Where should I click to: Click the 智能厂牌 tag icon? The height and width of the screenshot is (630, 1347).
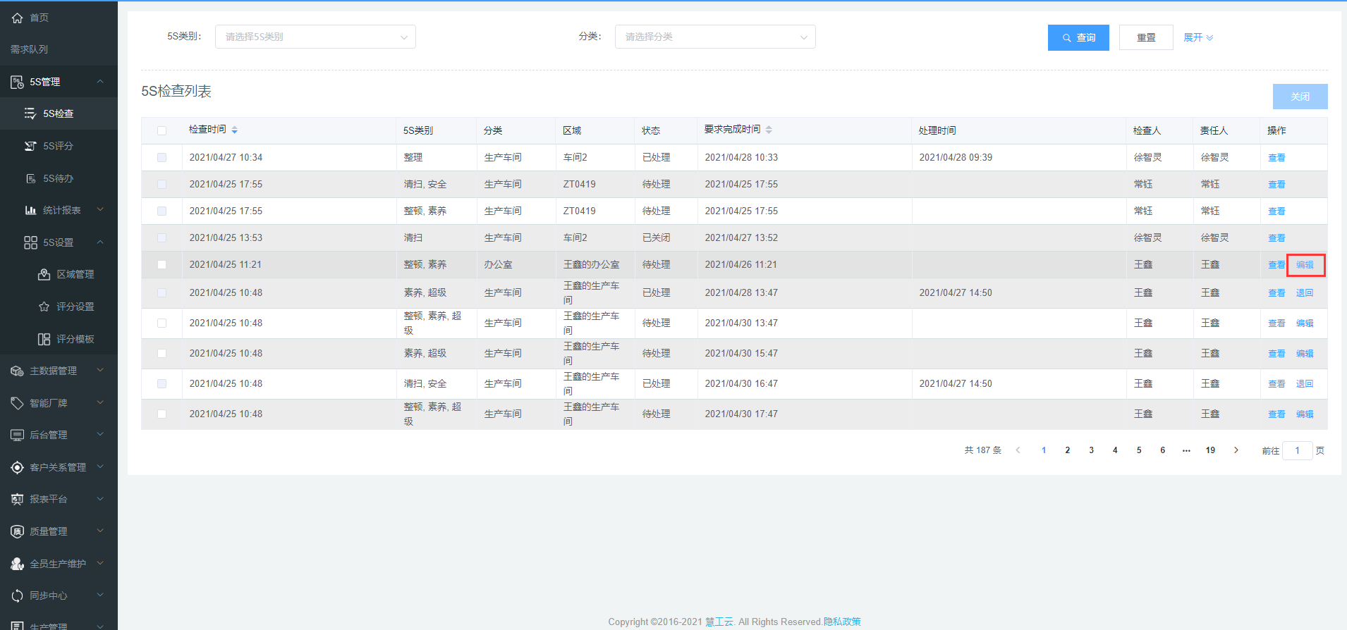coord(17,403)
